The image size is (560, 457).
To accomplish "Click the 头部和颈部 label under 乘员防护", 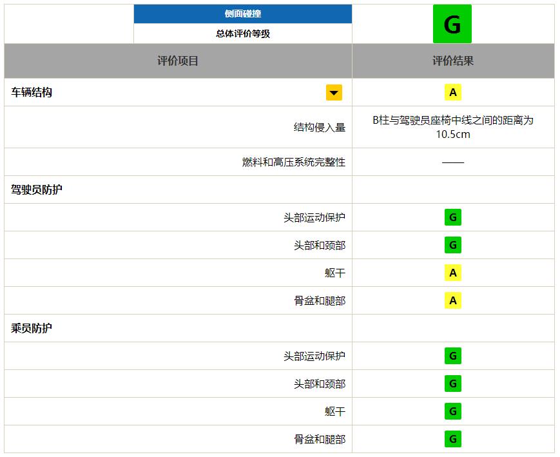I will (320, 384).
